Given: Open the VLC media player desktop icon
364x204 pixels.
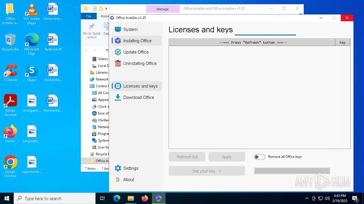Looking at the screenshot, I should pos(32,14).
